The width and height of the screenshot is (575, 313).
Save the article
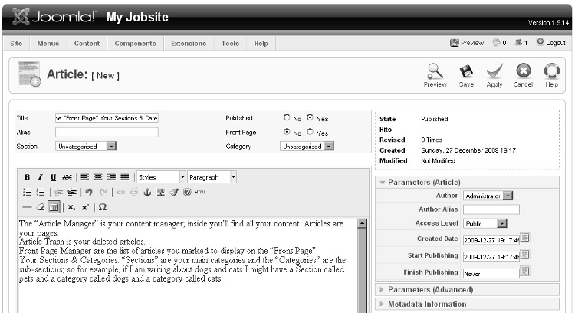[x=466, y=75]
